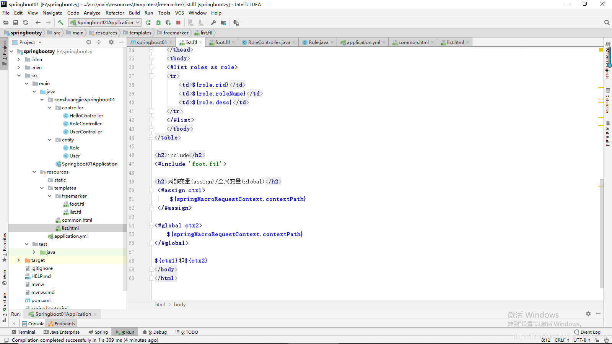Open the Maven Projects side panel
This screenshot has width=612, height=344.
tap(607, 60)
